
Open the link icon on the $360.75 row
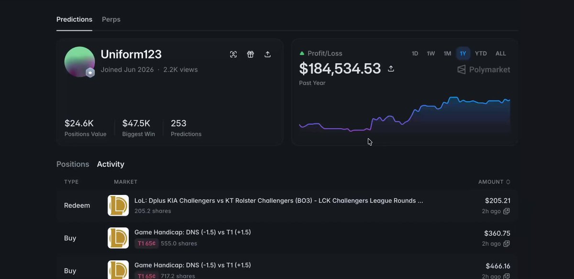tap(506, 244)
